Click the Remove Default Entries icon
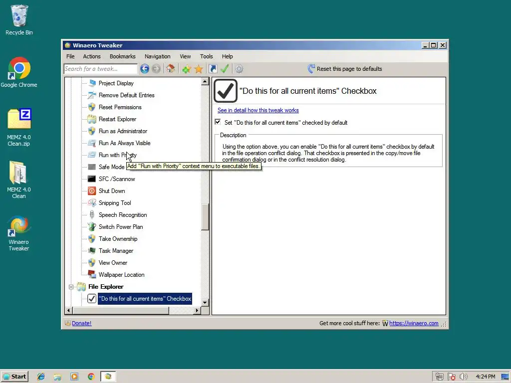 pos(92,95)
